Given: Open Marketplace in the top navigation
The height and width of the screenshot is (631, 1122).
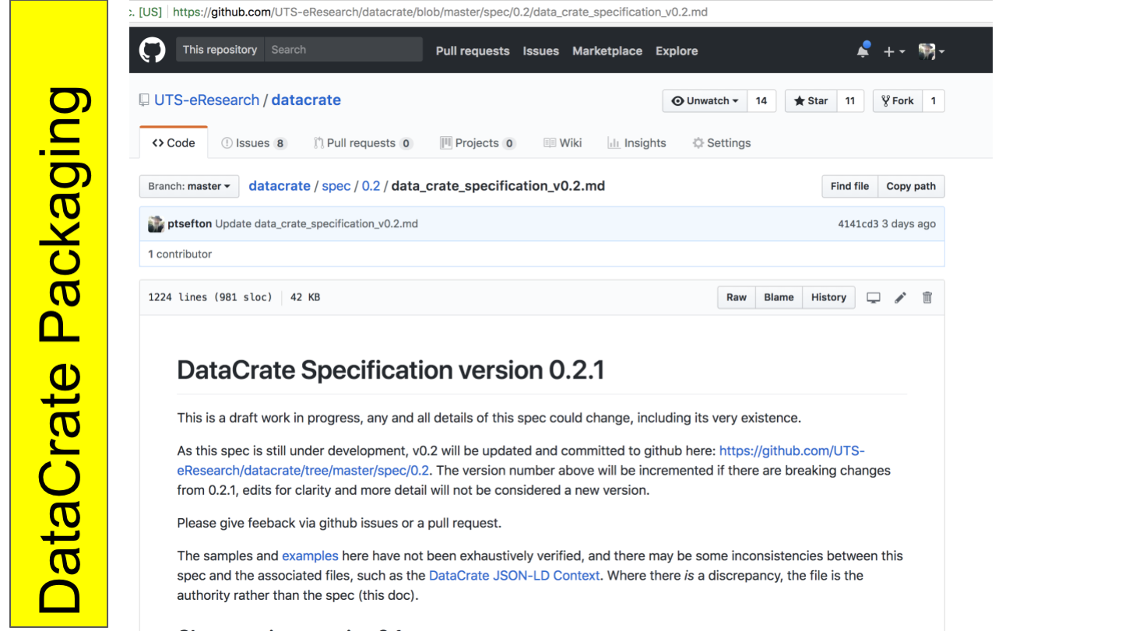Looking at the screenshot, I should click(607, 51).
